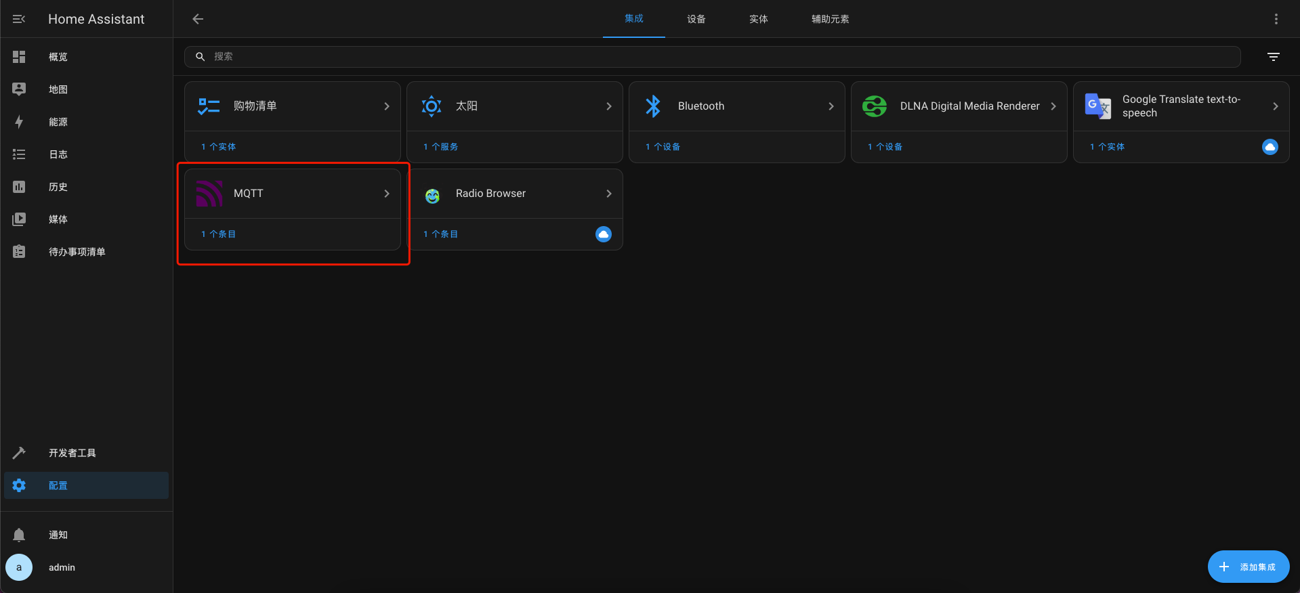Expand the MQTT card chevron

click(x=387, y=194)
